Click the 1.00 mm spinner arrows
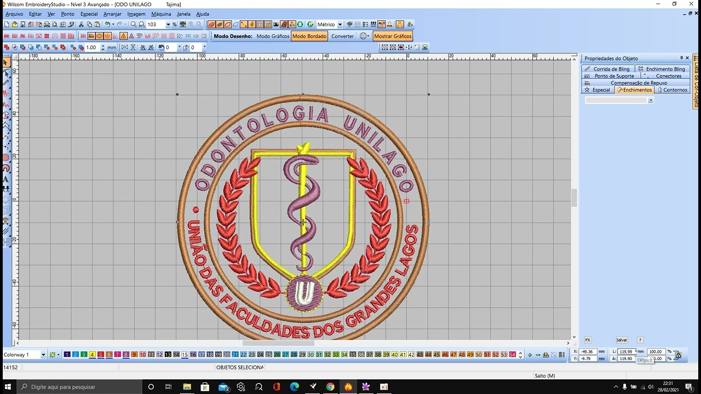 coord(103,48)
